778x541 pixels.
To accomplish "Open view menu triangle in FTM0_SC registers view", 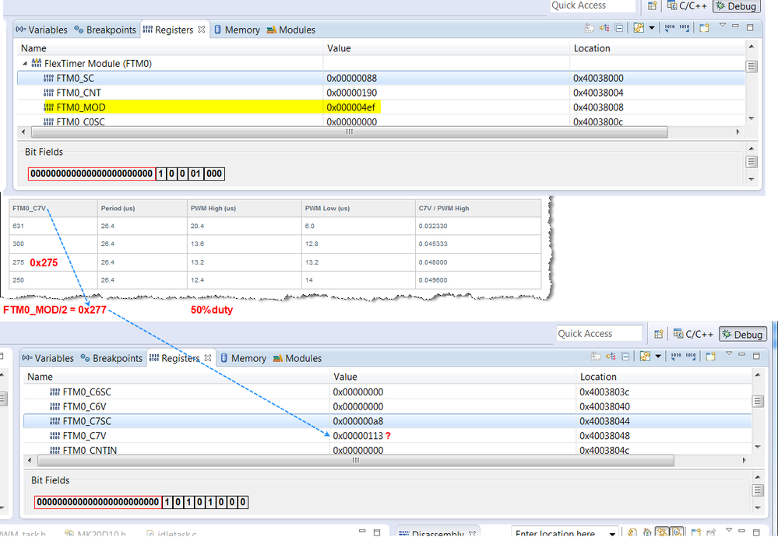I will (x=723, y=25).
